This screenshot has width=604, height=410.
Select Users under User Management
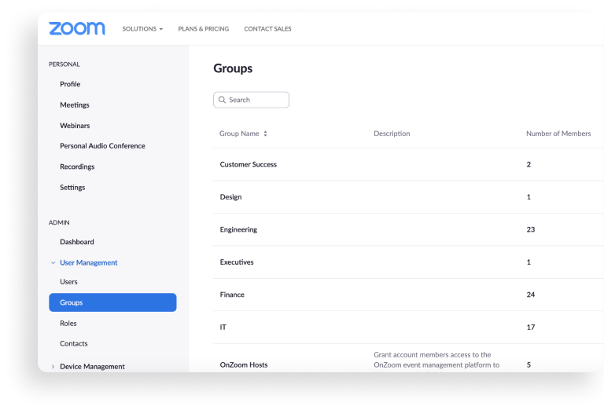click(x=68, y=281)
